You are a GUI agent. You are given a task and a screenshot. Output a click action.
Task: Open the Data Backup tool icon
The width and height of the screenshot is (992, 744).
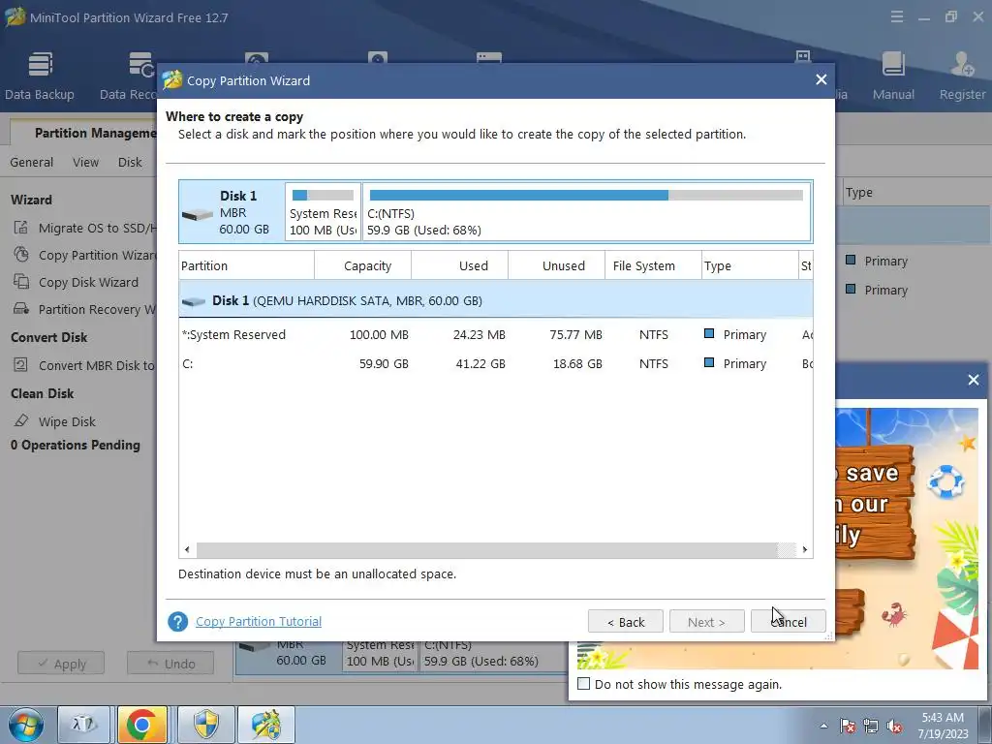[40, 65]
